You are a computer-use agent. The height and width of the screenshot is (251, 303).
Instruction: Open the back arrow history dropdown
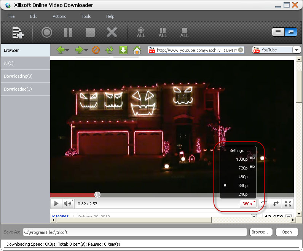pos(67,50)
